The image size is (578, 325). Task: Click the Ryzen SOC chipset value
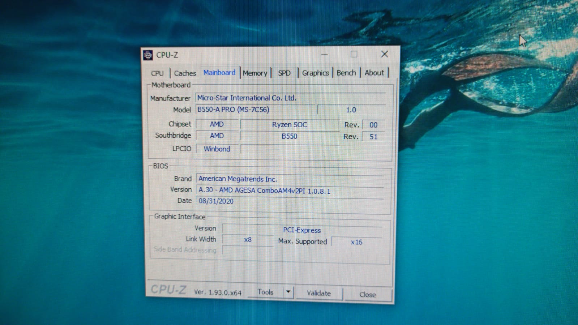[x=290, y=125]
